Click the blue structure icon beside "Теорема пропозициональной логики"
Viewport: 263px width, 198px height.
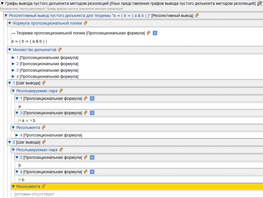155,33
